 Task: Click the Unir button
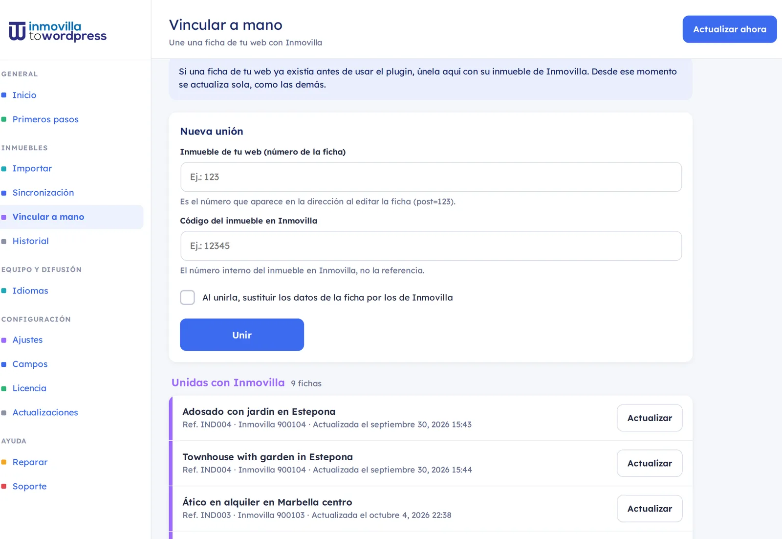tap(242, 335)
